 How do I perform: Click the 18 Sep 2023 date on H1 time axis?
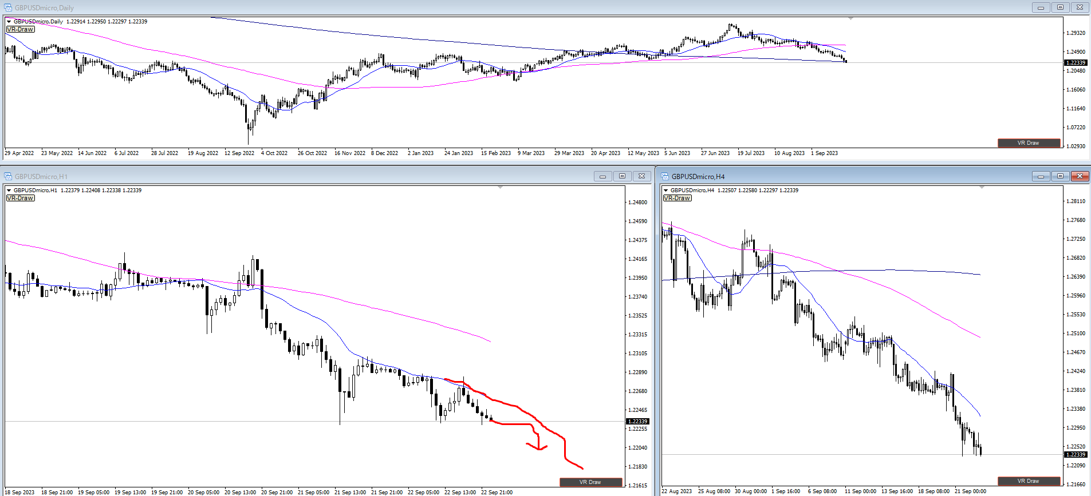[19, 493]
